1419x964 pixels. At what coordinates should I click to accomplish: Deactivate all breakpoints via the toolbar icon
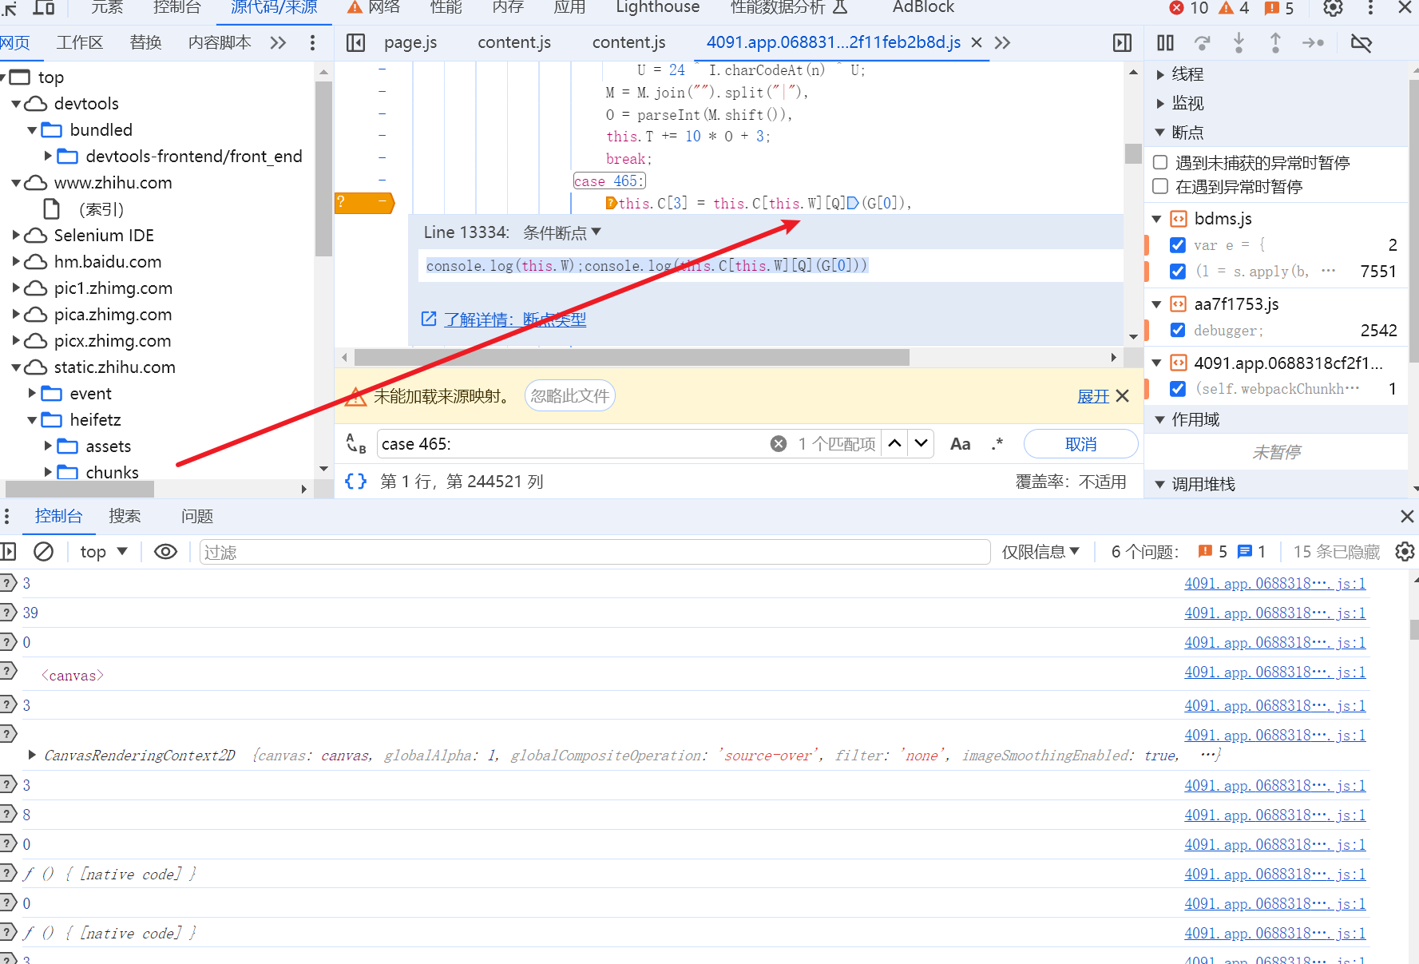coord(1361,43)
